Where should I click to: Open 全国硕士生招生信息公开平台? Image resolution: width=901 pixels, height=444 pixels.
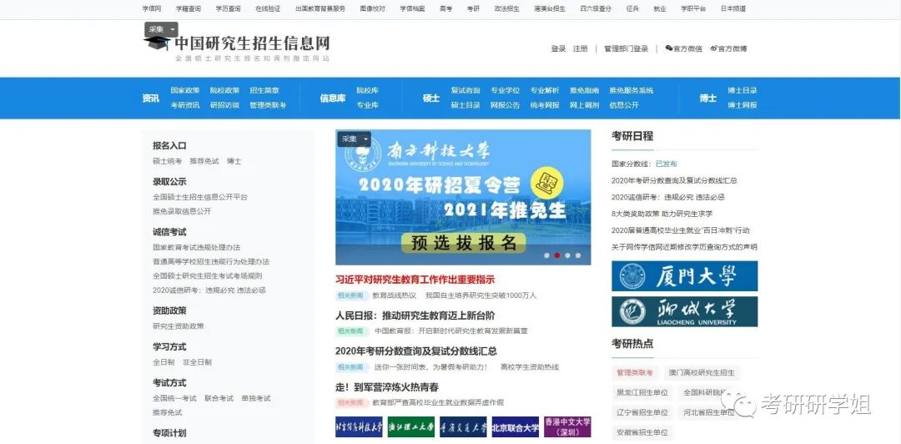pyautogui.click(x=200, y=197)
